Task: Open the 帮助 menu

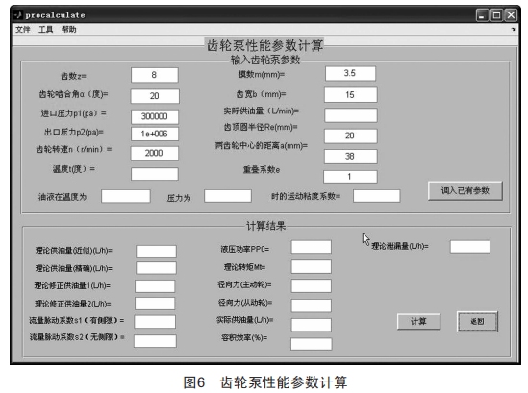Action: click(x=68, y=30)
